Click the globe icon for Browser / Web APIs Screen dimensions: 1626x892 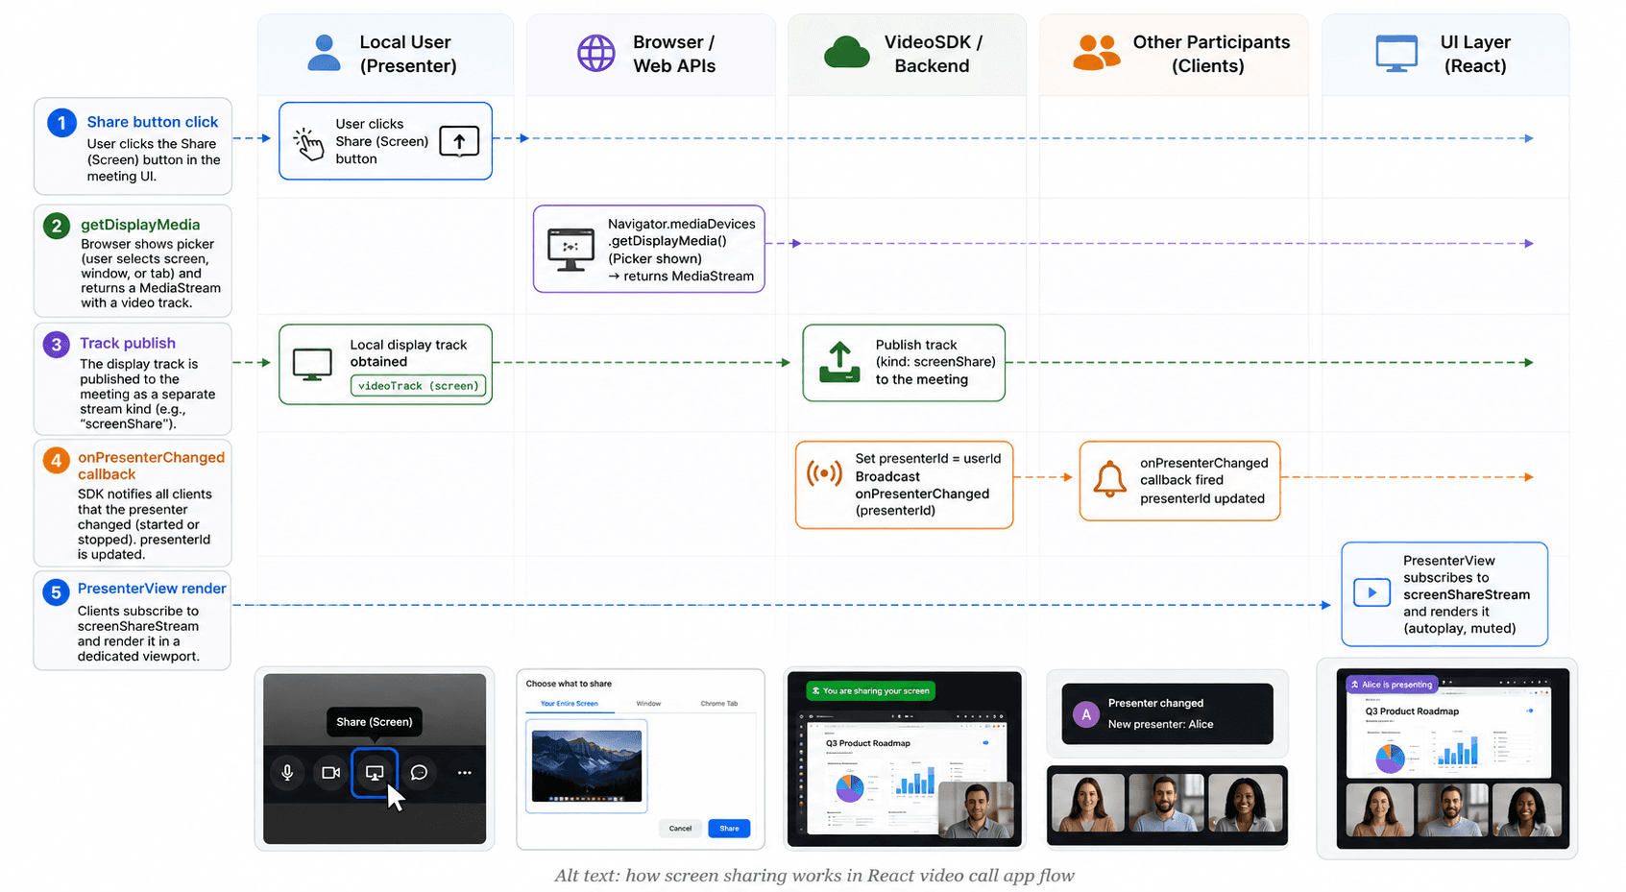pyautogui.click(x=595, y=53)
